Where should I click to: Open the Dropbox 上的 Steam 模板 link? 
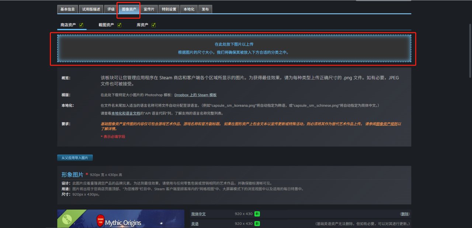pyautogui.click(x=195, y=95)
